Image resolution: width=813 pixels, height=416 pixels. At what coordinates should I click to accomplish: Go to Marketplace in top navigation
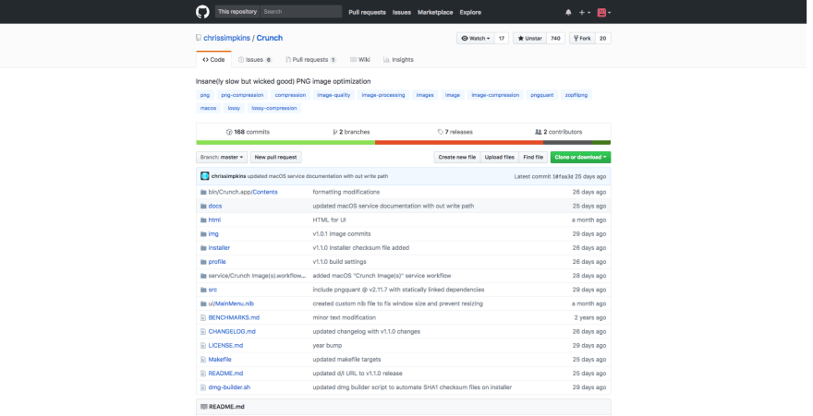pos(435,12)
